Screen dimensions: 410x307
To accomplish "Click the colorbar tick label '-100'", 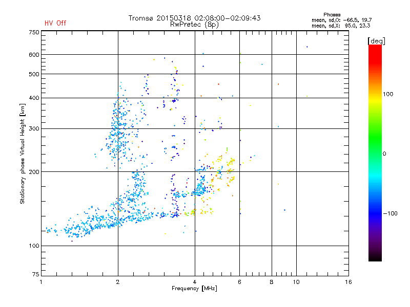I will (x=390, y=213).
